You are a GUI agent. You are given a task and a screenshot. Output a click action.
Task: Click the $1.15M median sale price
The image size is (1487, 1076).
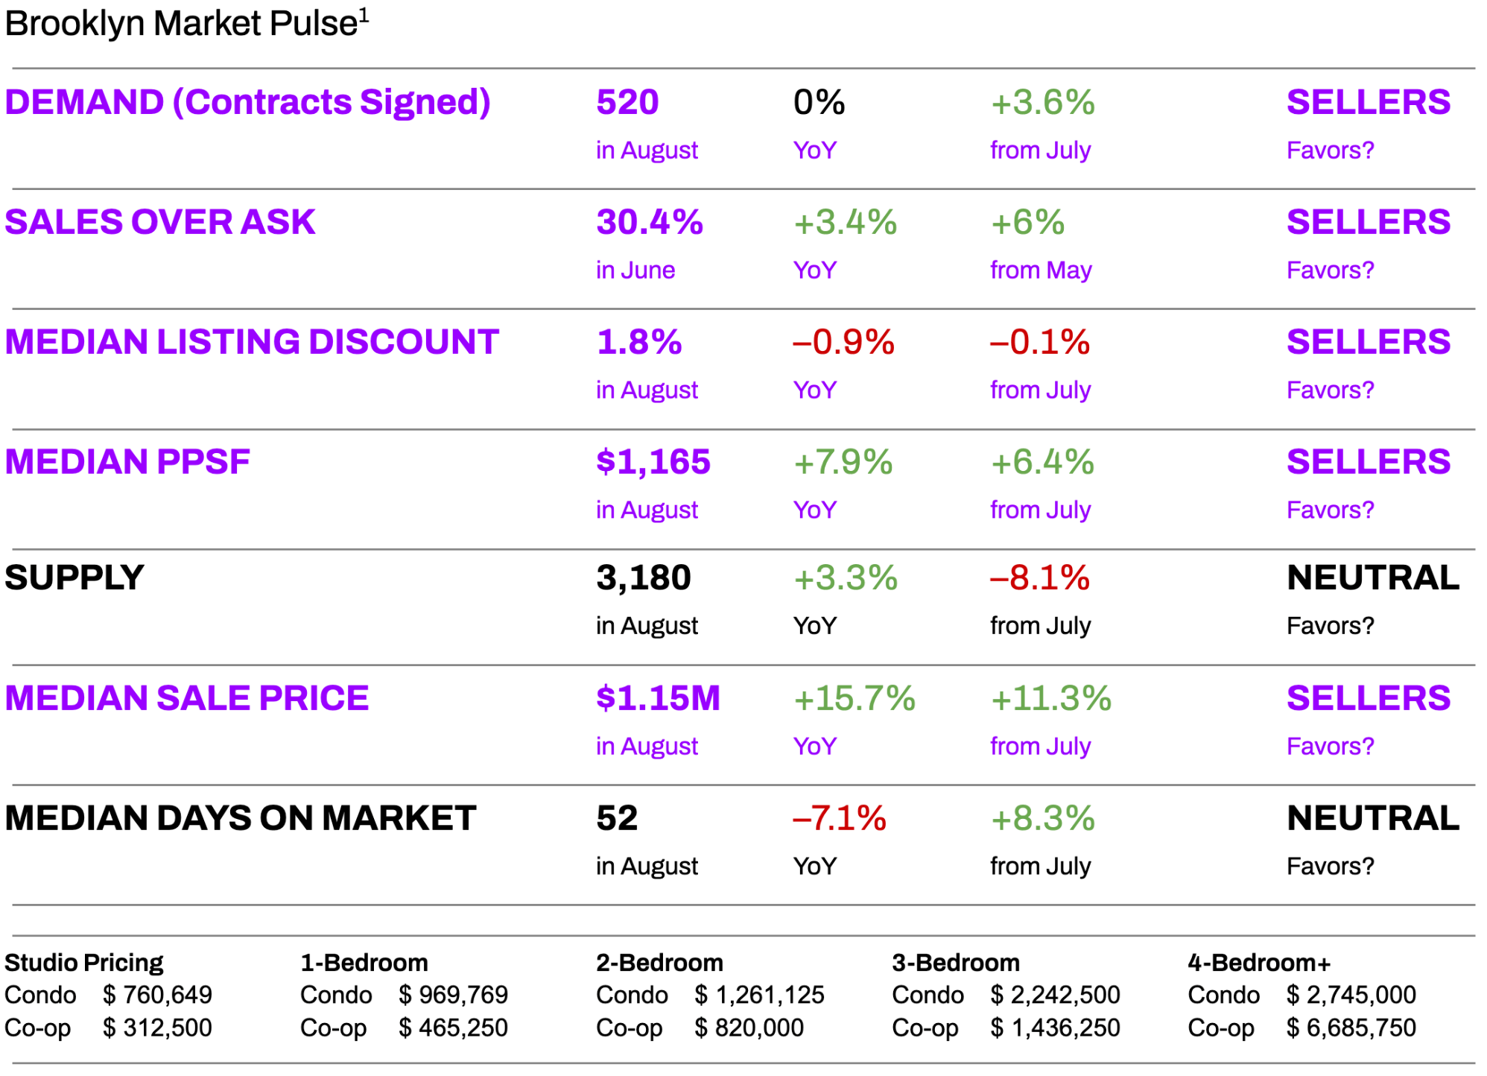click(658, 698)
